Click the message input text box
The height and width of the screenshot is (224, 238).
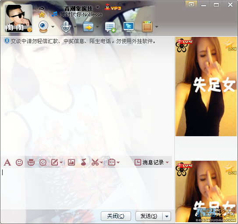(87, 188)
